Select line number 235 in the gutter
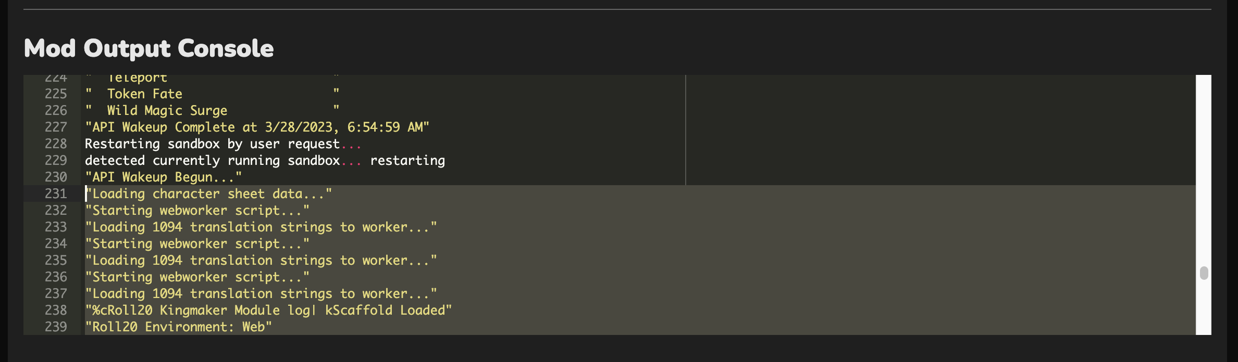Image resolution: width=1238 pixels, height=362 pixels. pos(56,260)
